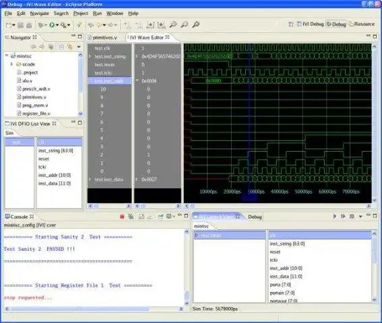The image size is (382, 323).
Task: Click the Navigator collapse all icon
Action: click(61, 47)
